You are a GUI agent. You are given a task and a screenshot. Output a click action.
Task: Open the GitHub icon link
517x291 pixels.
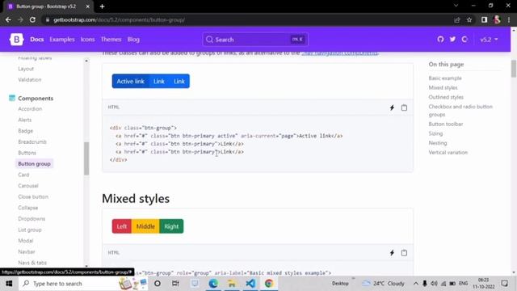tap(440, 40)
